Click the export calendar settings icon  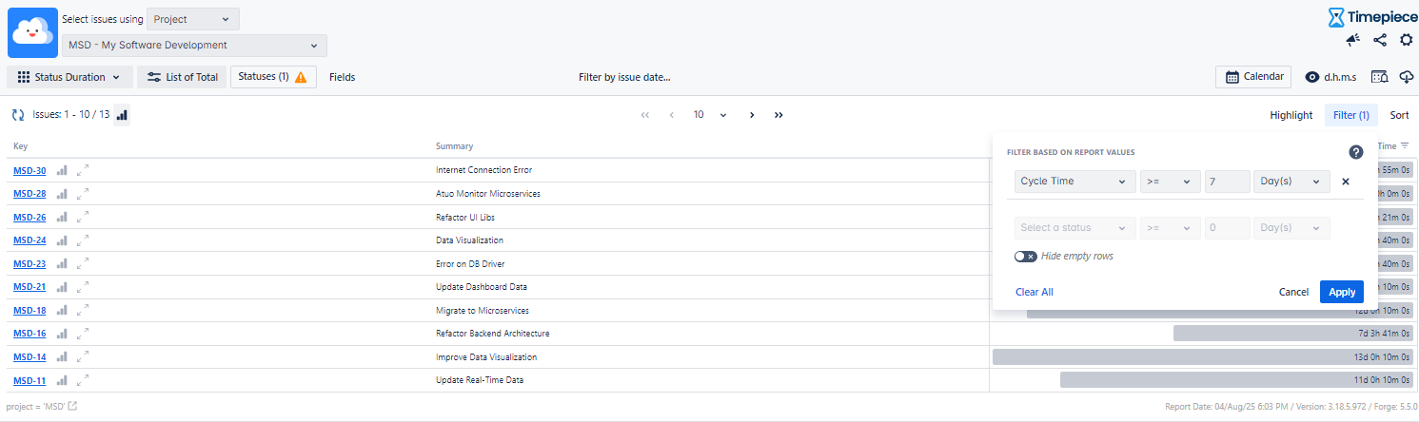coord(1379,77)
